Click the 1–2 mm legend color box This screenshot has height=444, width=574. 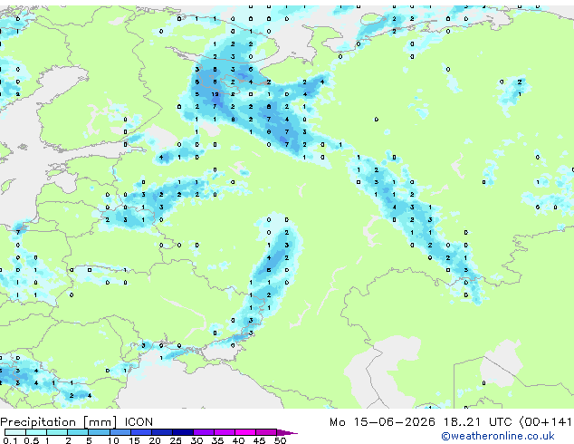(x=57, y=432)
